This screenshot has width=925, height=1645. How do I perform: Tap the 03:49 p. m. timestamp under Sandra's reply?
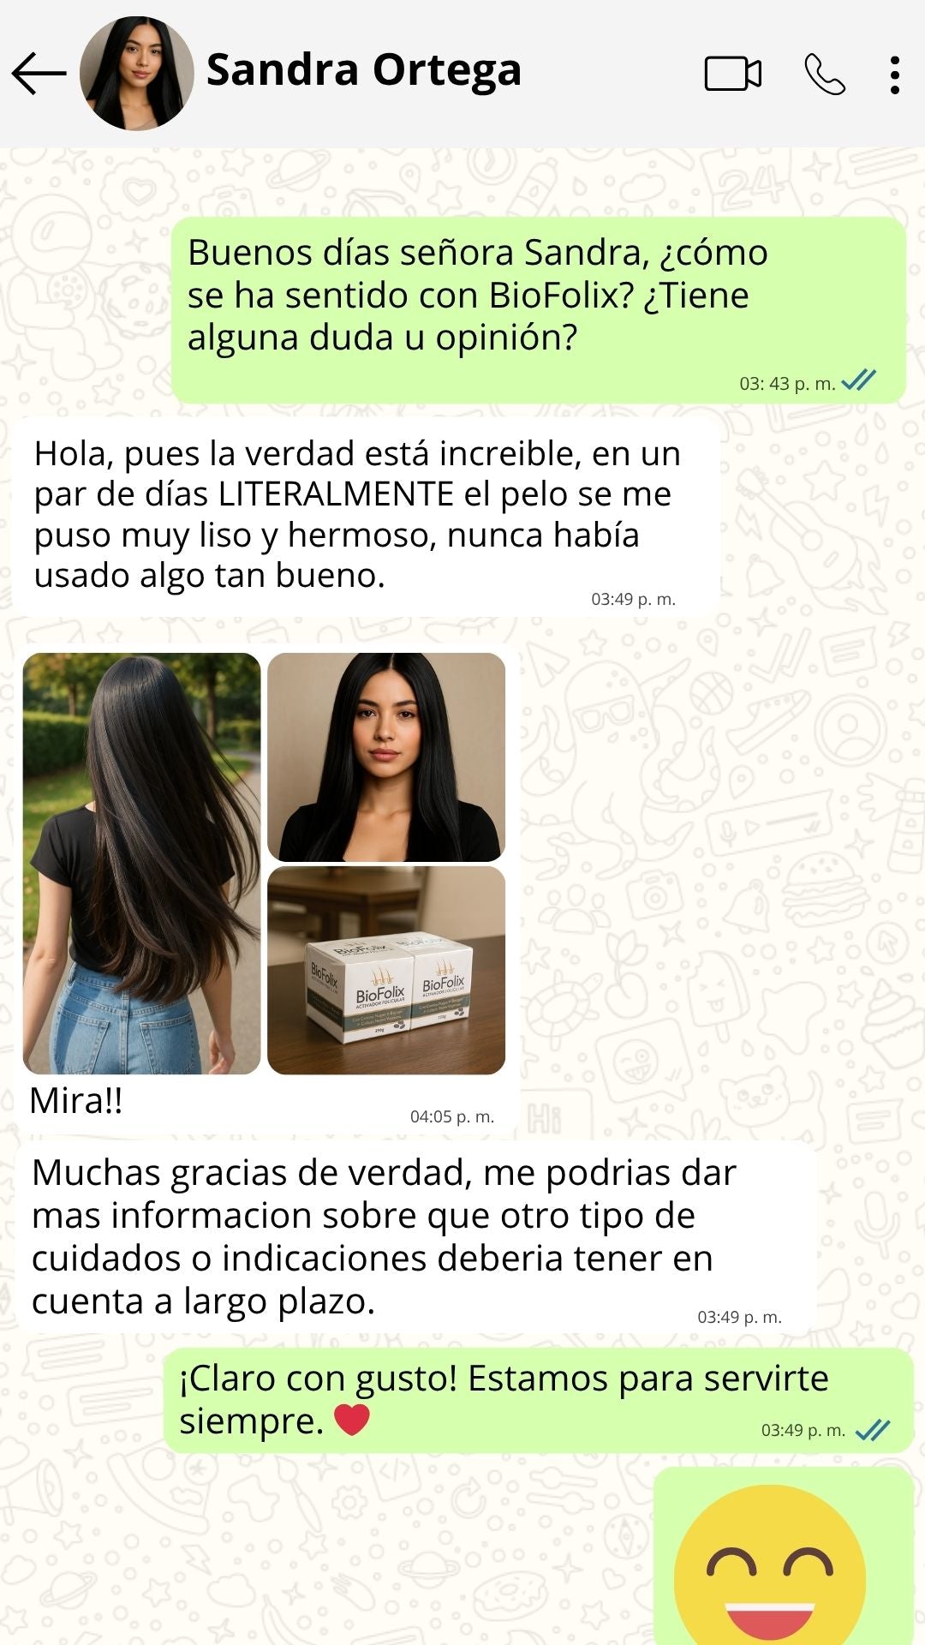coord(634,599)
